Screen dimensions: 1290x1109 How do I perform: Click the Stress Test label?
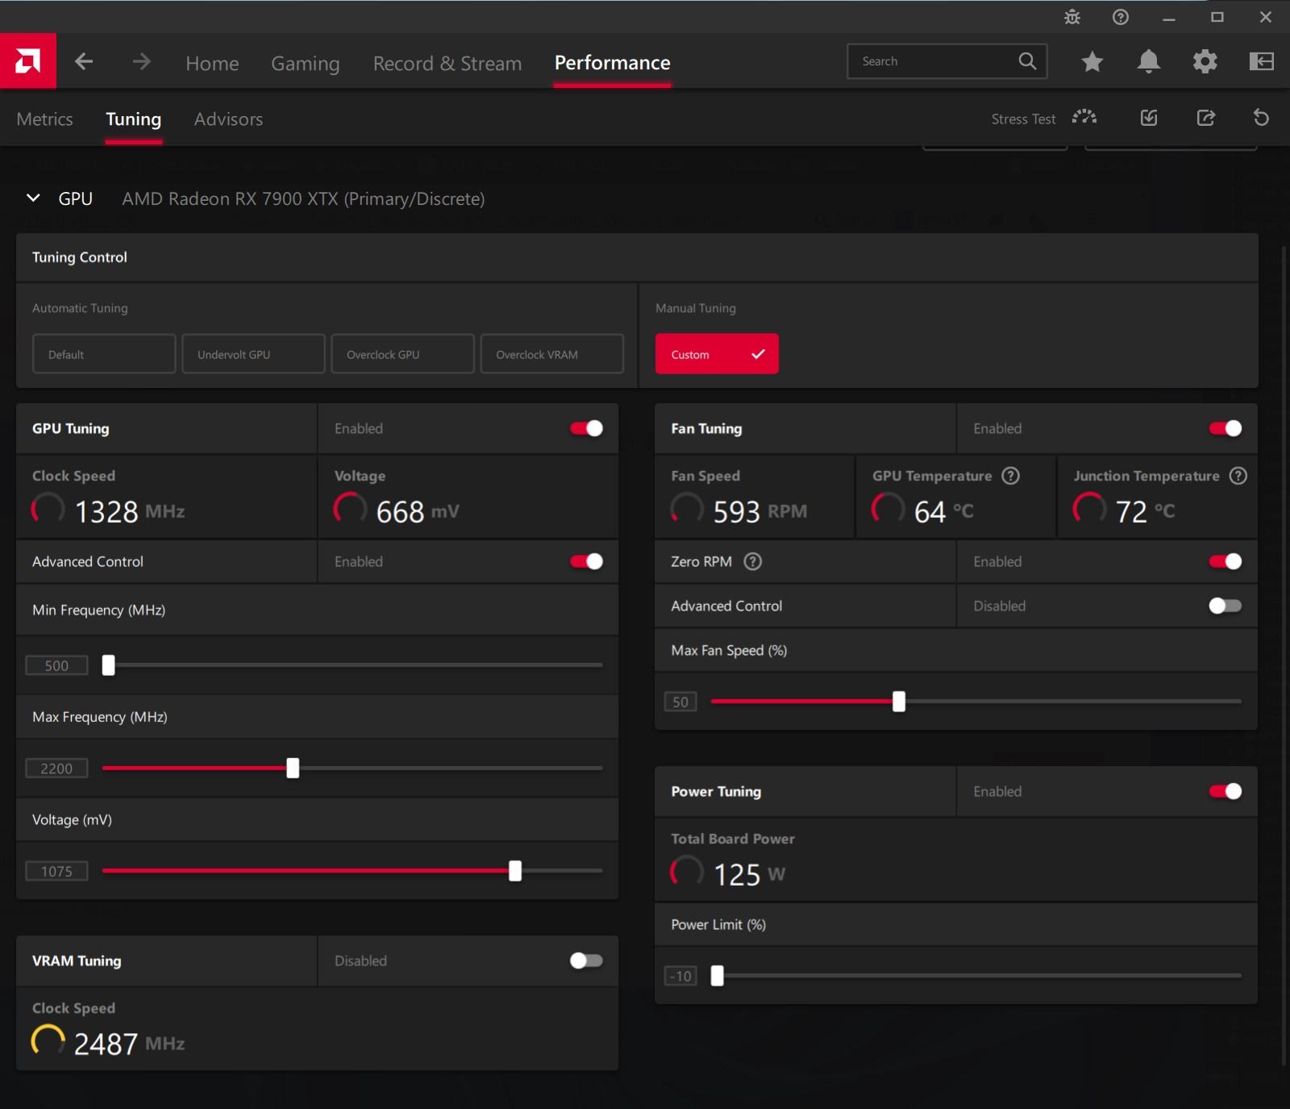[x=1023, y=119]
